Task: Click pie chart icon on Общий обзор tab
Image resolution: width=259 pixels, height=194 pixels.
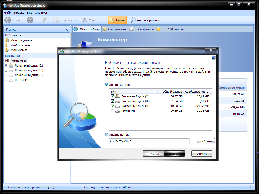Action: coord(76,29)
